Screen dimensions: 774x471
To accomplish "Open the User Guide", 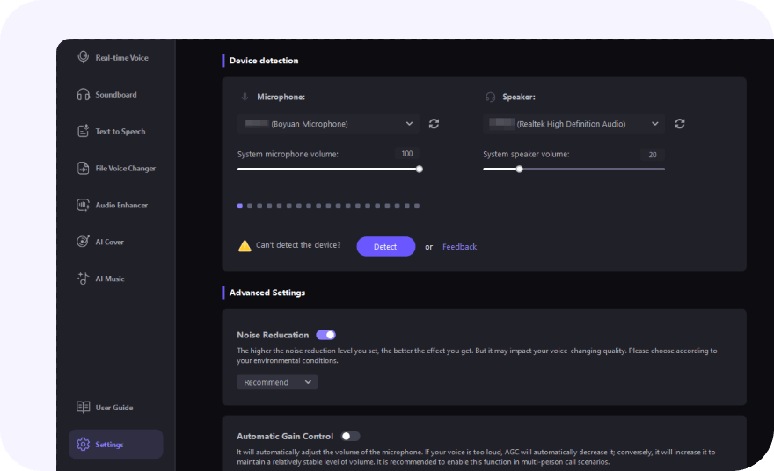I will pyautogui.click(x=116, y=408).
